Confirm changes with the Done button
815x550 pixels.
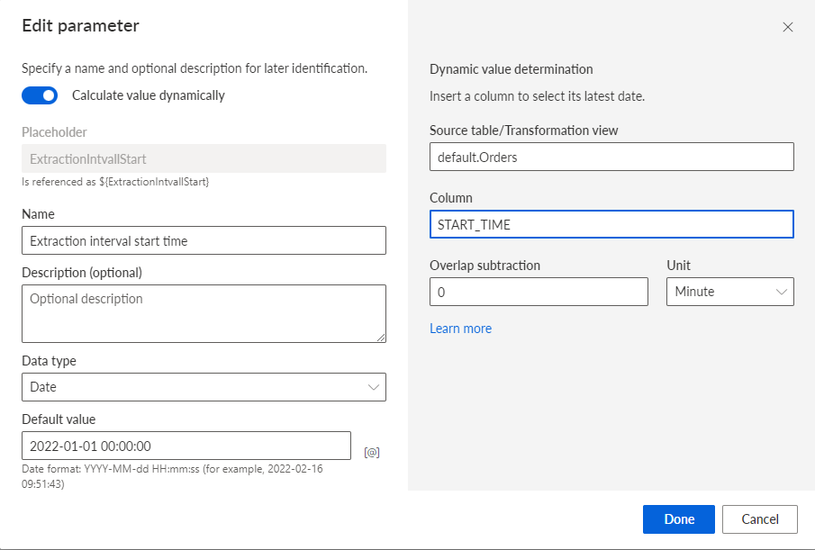pos(678,518)
